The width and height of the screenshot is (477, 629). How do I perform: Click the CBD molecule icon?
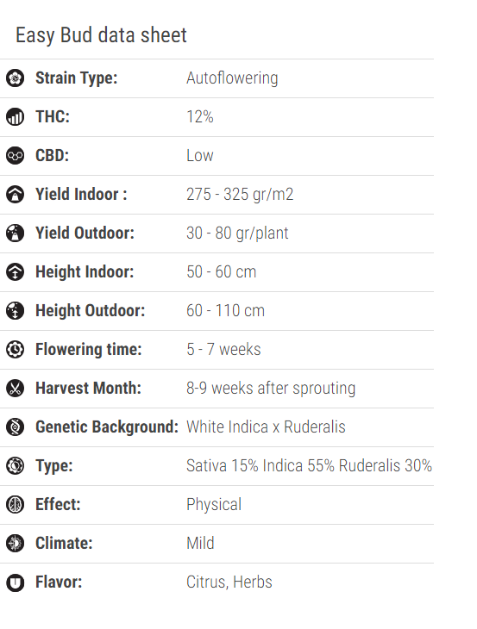click(16, 156)
